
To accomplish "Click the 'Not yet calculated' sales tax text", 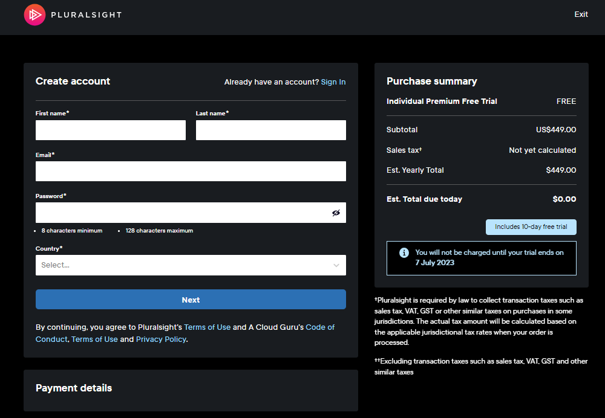I will coord(542,150).
